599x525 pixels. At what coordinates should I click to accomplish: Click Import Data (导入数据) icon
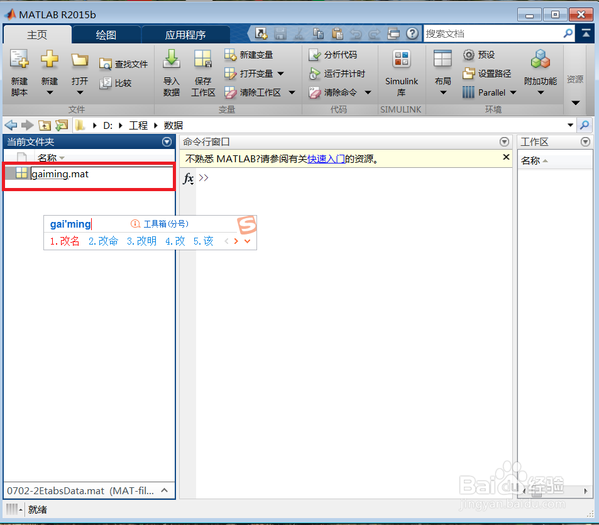(x=172, y=59)
